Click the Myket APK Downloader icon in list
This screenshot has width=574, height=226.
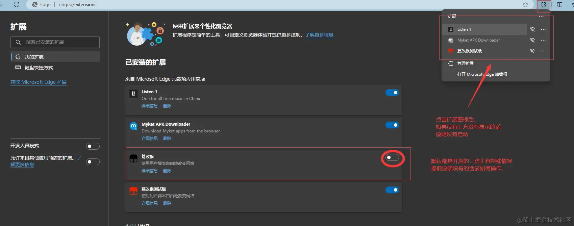click(x=133, y=126)
